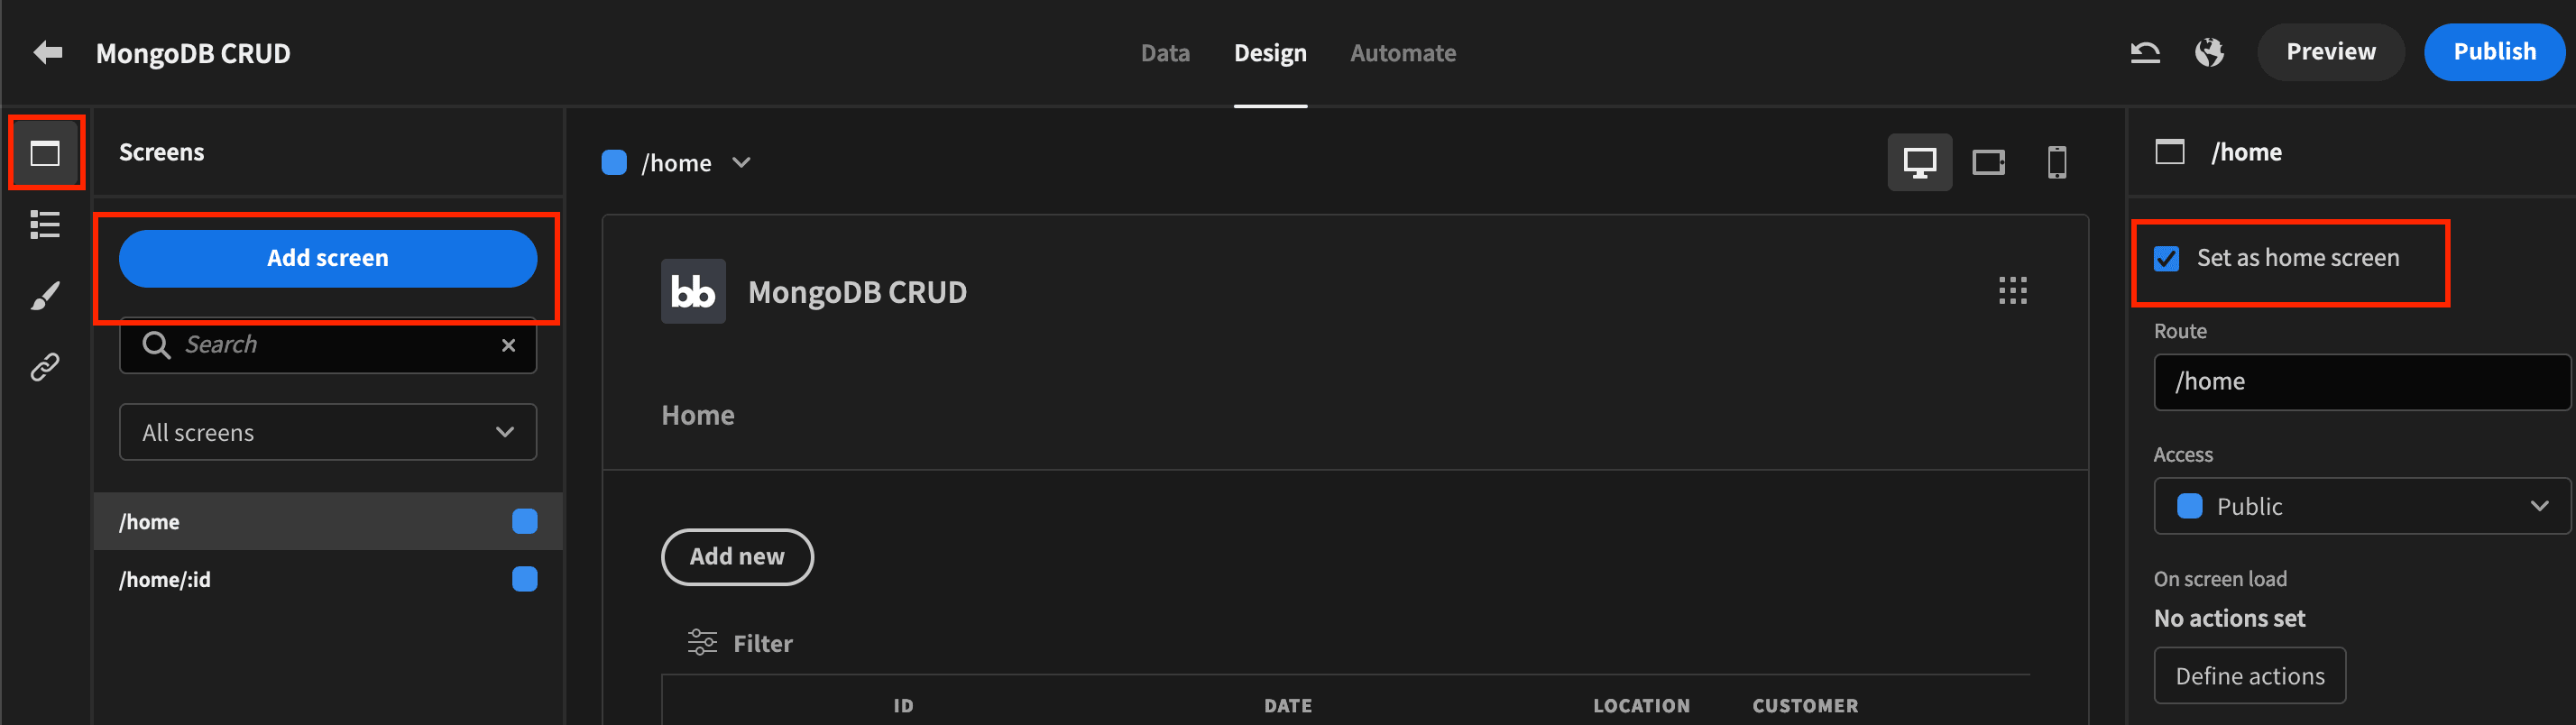Open the Screens panel icon in sidebar
The width and height of the screenshot is (2576, 725).
(45, 153)
